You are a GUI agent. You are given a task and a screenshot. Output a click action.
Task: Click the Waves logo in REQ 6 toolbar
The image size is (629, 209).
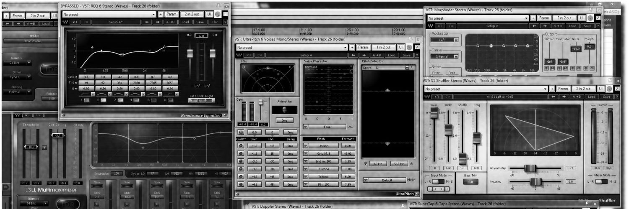coord(65,22)
